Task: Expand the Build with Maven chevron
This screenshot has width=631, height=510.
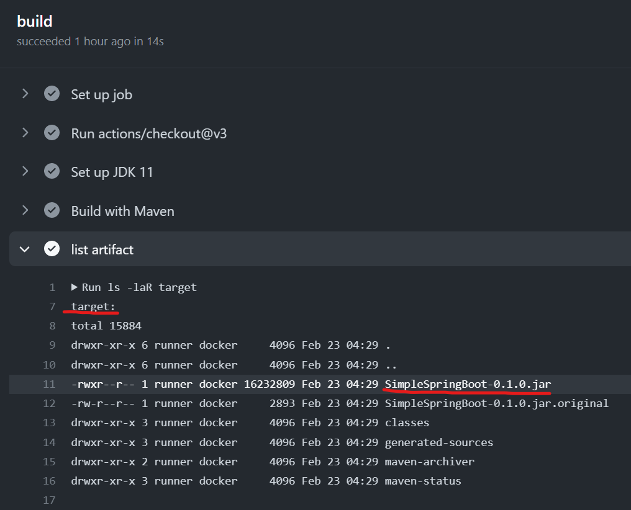Action: coord(25,210)
